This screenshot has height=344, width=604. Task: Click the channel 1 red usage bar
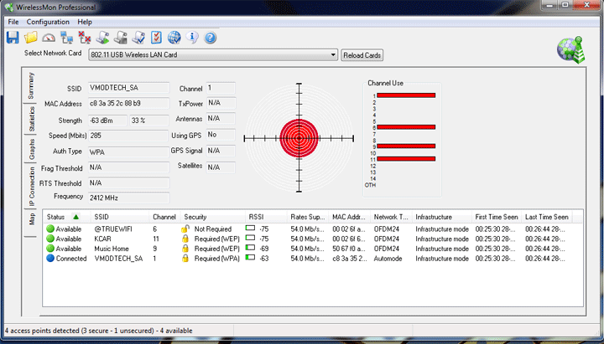[406, 95]
